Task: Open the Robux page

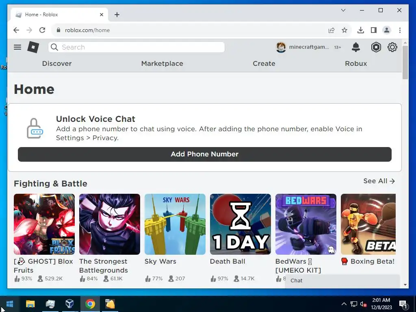Action: pos(356,64)
